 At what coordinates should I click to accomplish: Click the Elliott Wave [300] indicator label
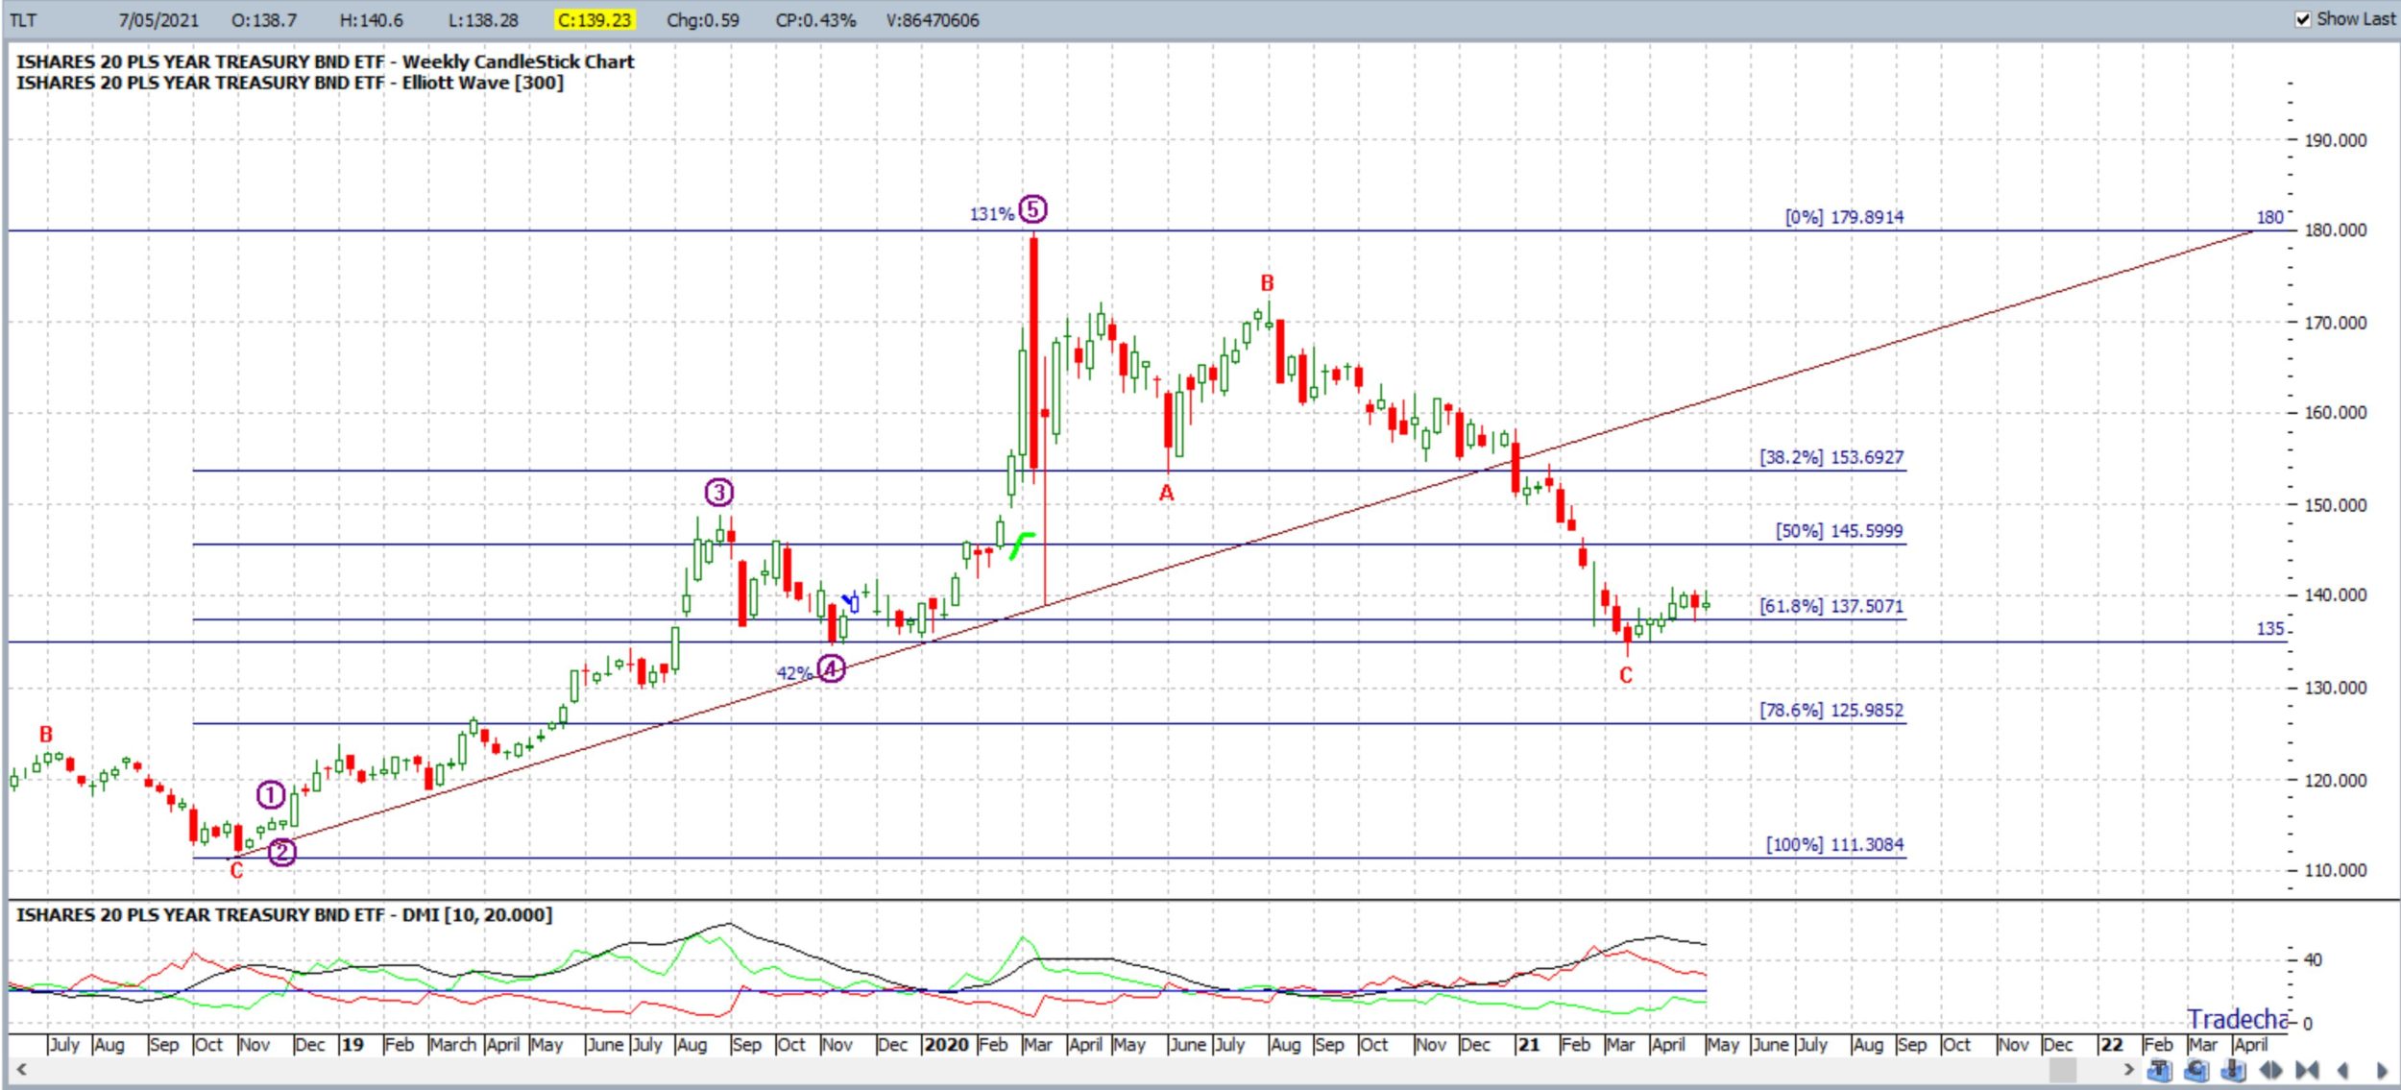(483, 83)
